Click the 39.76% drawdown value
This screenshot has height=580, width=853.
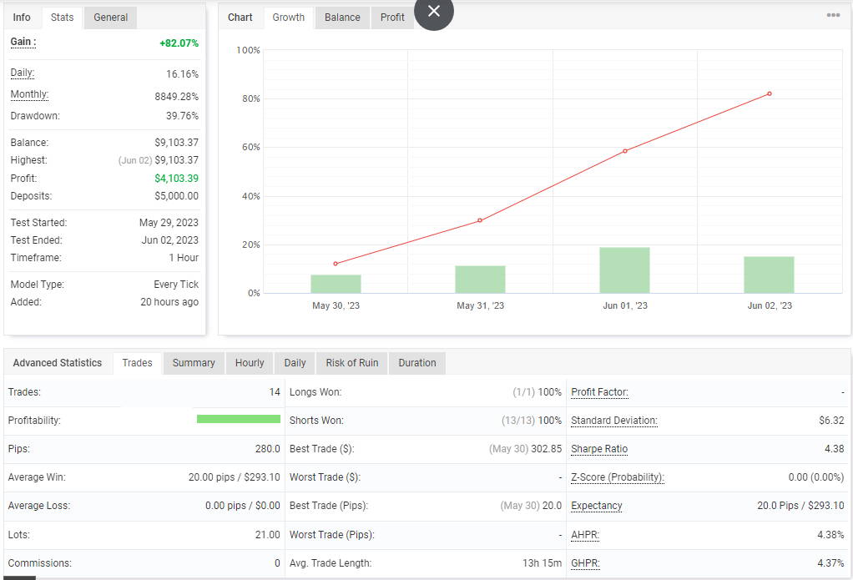coord(182,116)
